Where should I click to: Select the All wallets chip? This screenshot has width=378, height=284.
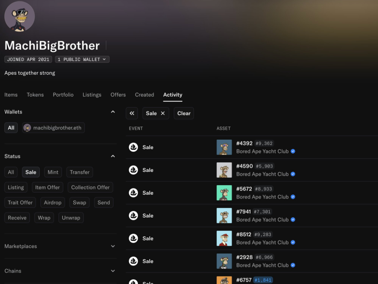(x=11, y=128)
